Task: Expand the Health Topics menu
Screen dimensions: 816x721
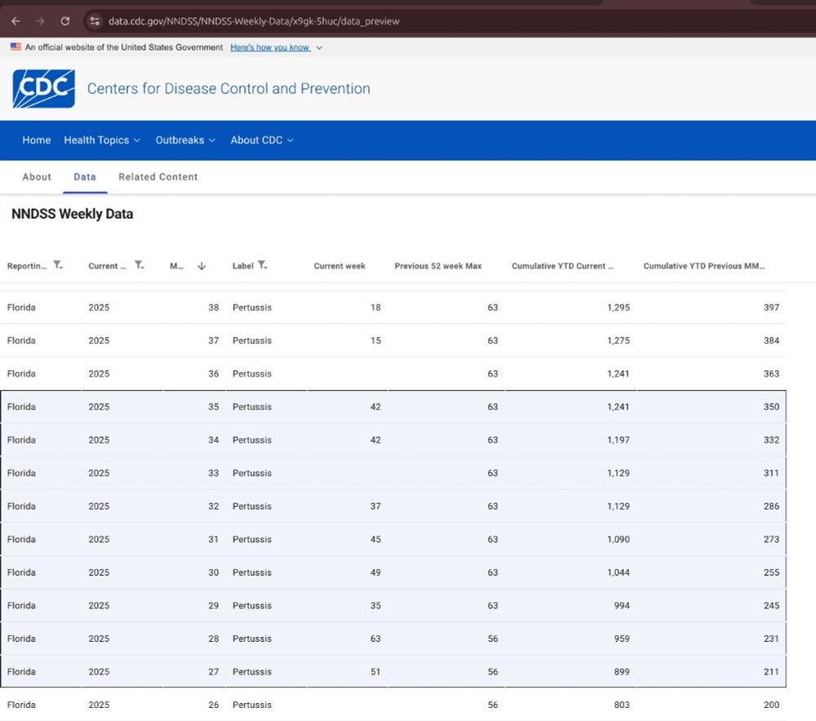Action: 102,140
